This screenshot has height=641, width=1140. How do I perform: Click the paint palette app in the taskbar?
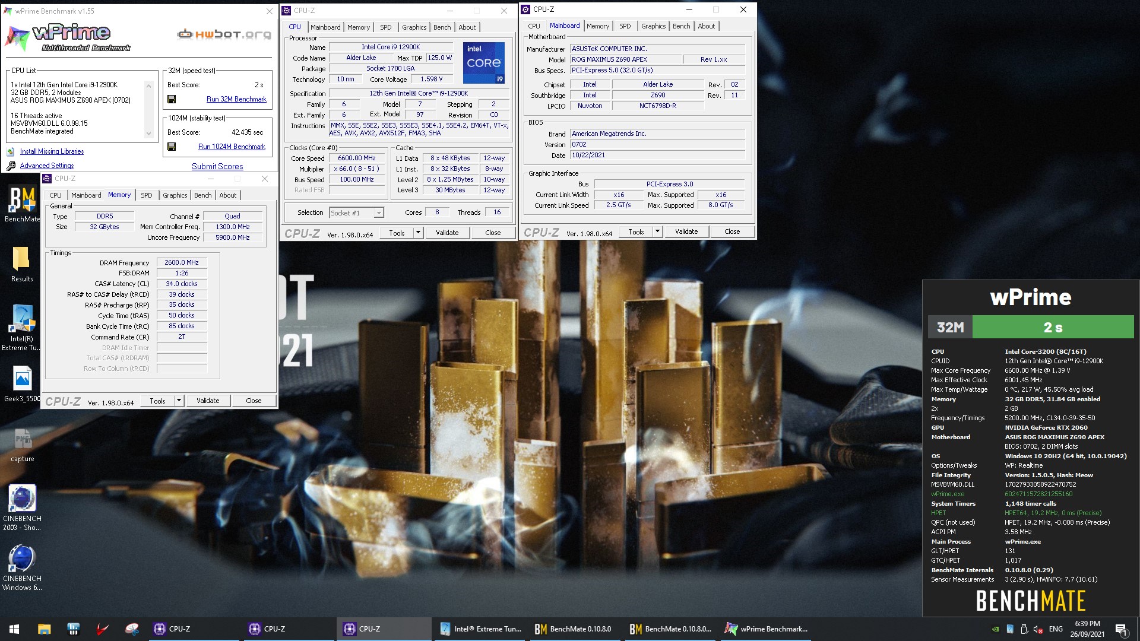(132, 629)
